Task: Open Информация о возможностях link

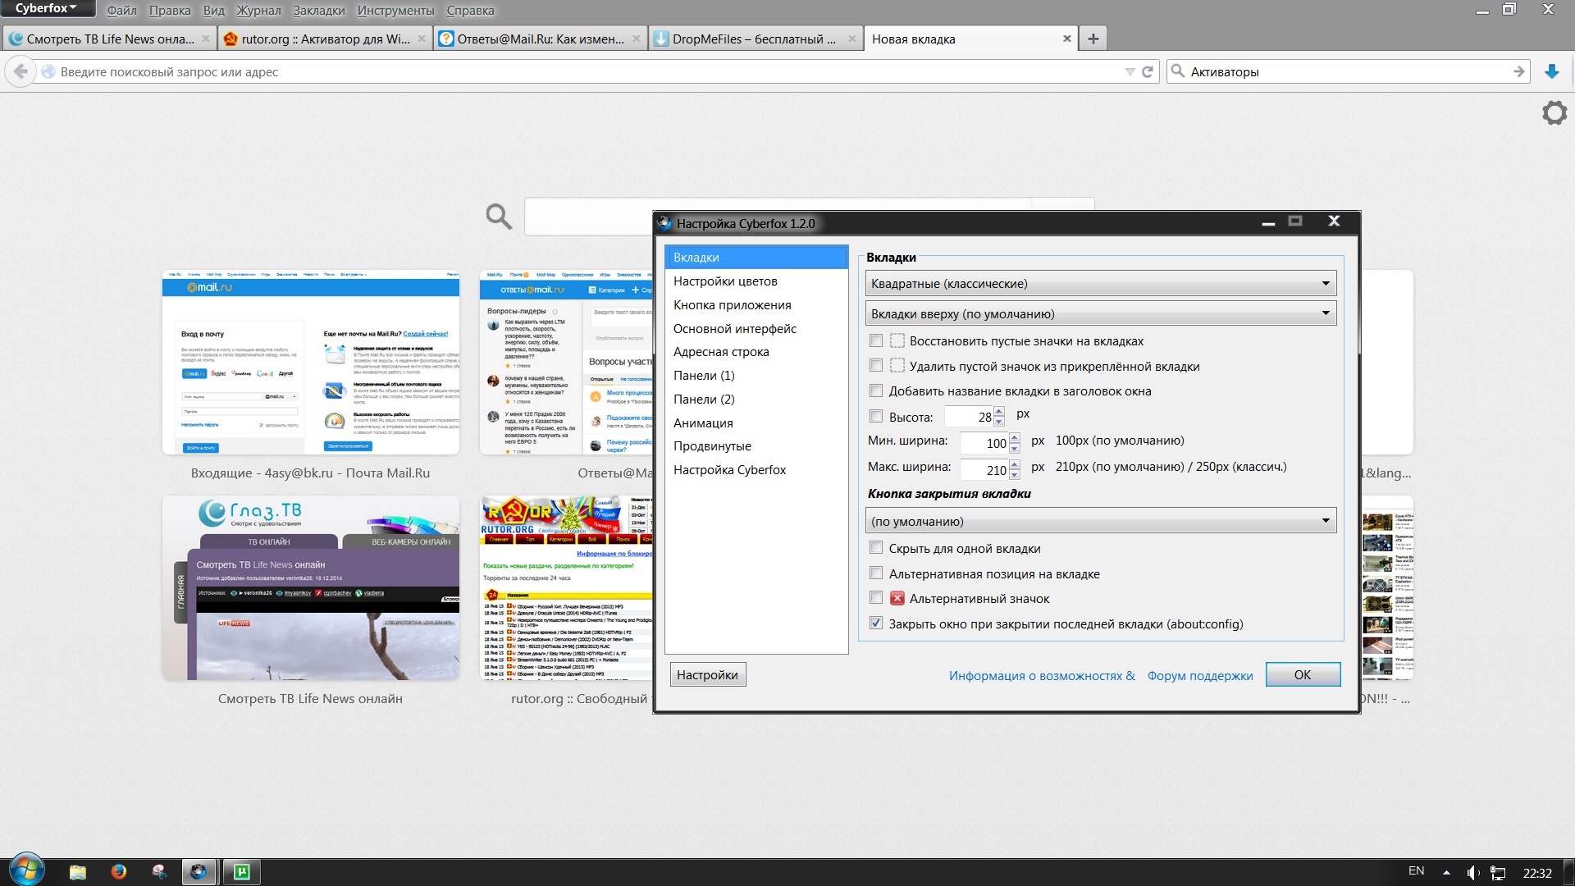Action: click(1042, 676)
